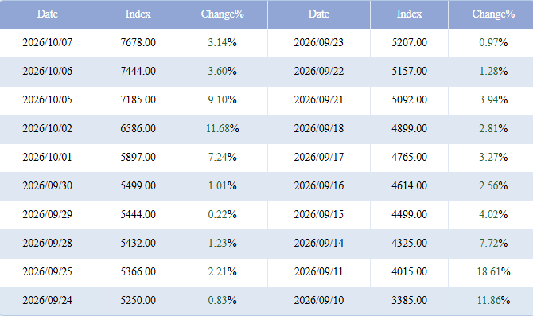Click the rightmost Change% column header
Viewport: 533px width, 316px height.
[493, 14]
